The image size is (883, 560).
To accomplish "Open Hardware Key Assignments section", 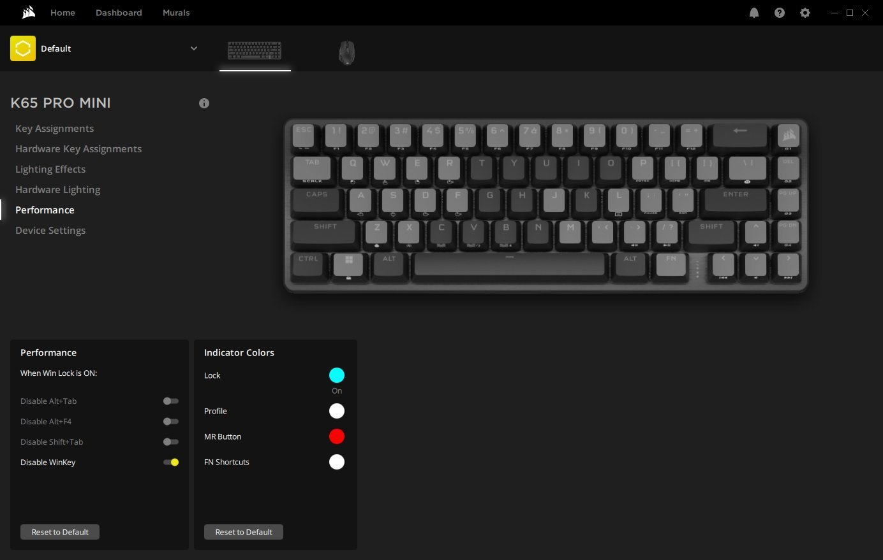I will pyautogui.click(x=78, y=149).
